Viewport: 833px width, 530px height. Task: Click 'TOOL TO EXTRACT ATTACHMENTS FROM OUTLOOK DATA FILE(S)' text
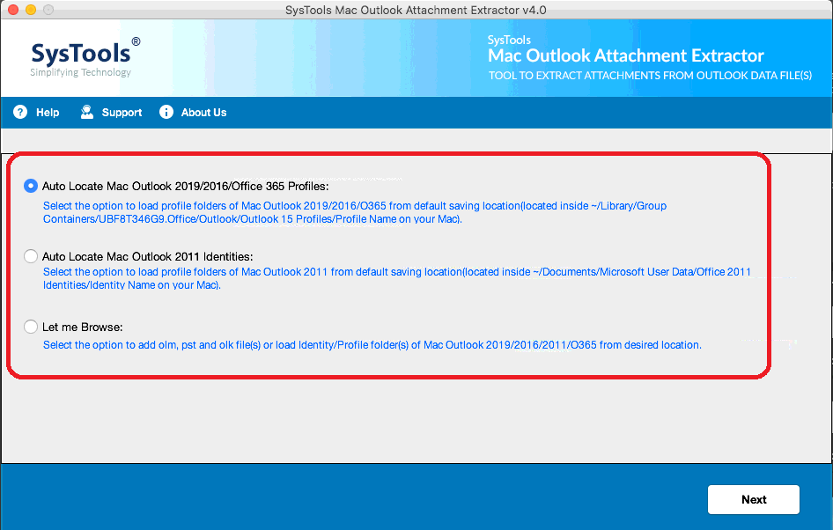tap(650, 76)
